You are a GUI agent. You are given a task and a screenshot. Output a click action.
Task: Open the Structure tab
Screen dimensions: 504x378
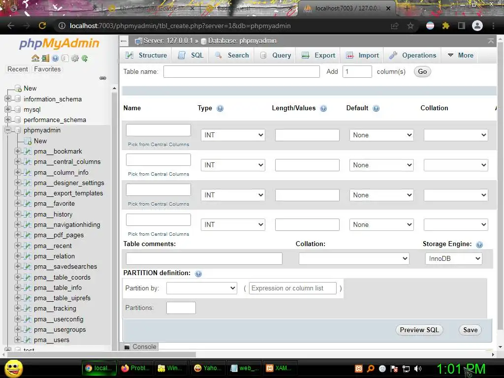146,55
